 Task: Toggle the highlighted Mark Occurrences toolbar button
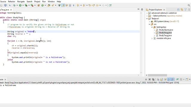(x=63, y=5)
